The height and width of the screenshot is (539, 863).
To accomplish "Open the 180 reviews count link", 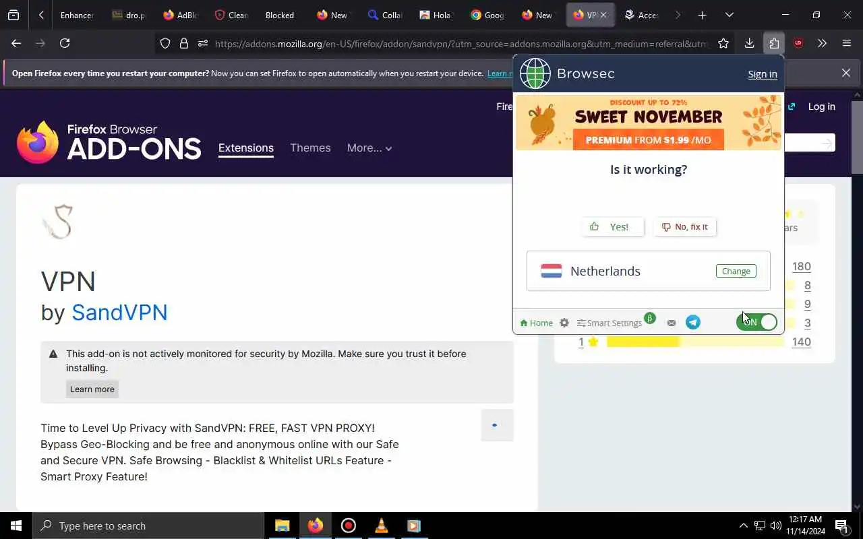I will [801, 266].
